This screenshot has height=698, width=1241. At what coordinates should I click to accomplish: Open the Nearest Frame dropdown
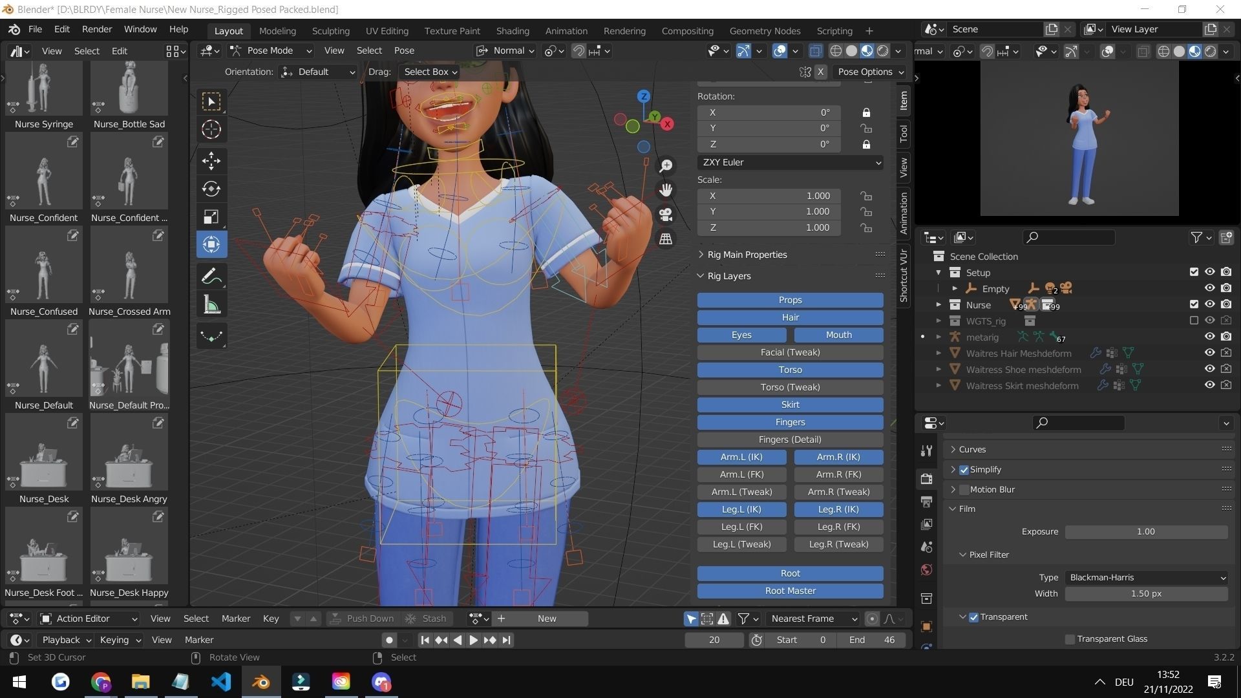click(813, 619)
